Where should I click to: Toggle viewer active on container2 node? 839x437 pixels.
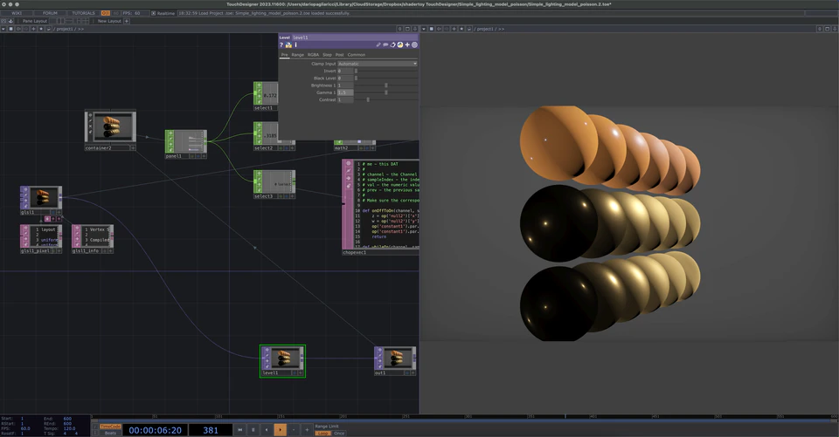click(134, 148)
